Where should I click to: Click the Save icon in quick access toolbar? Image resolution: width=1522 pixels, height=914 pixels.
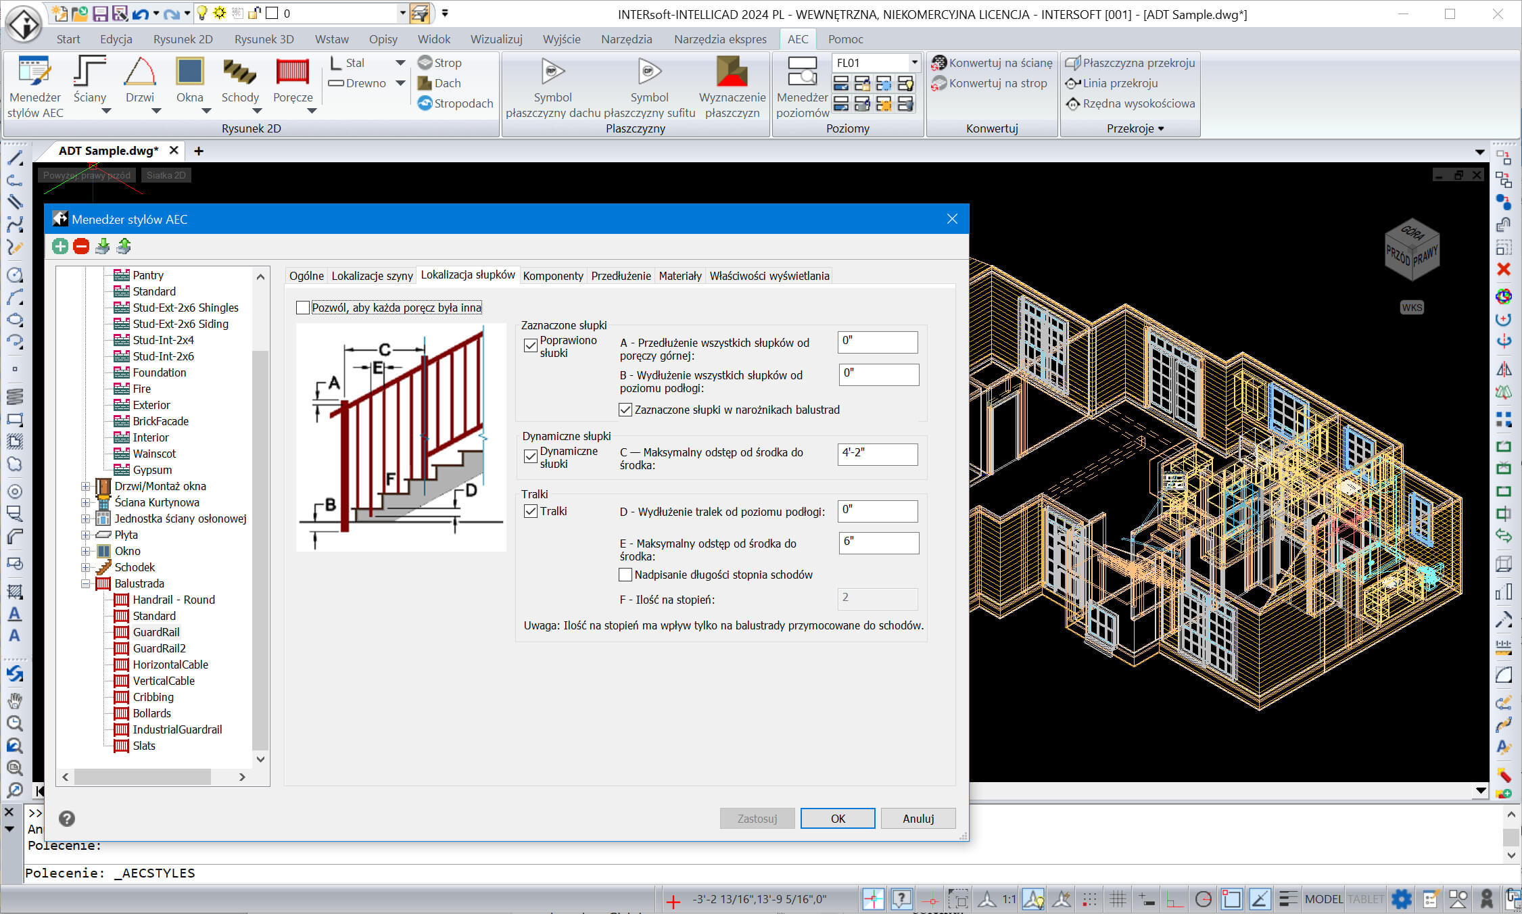click(100, 13)
